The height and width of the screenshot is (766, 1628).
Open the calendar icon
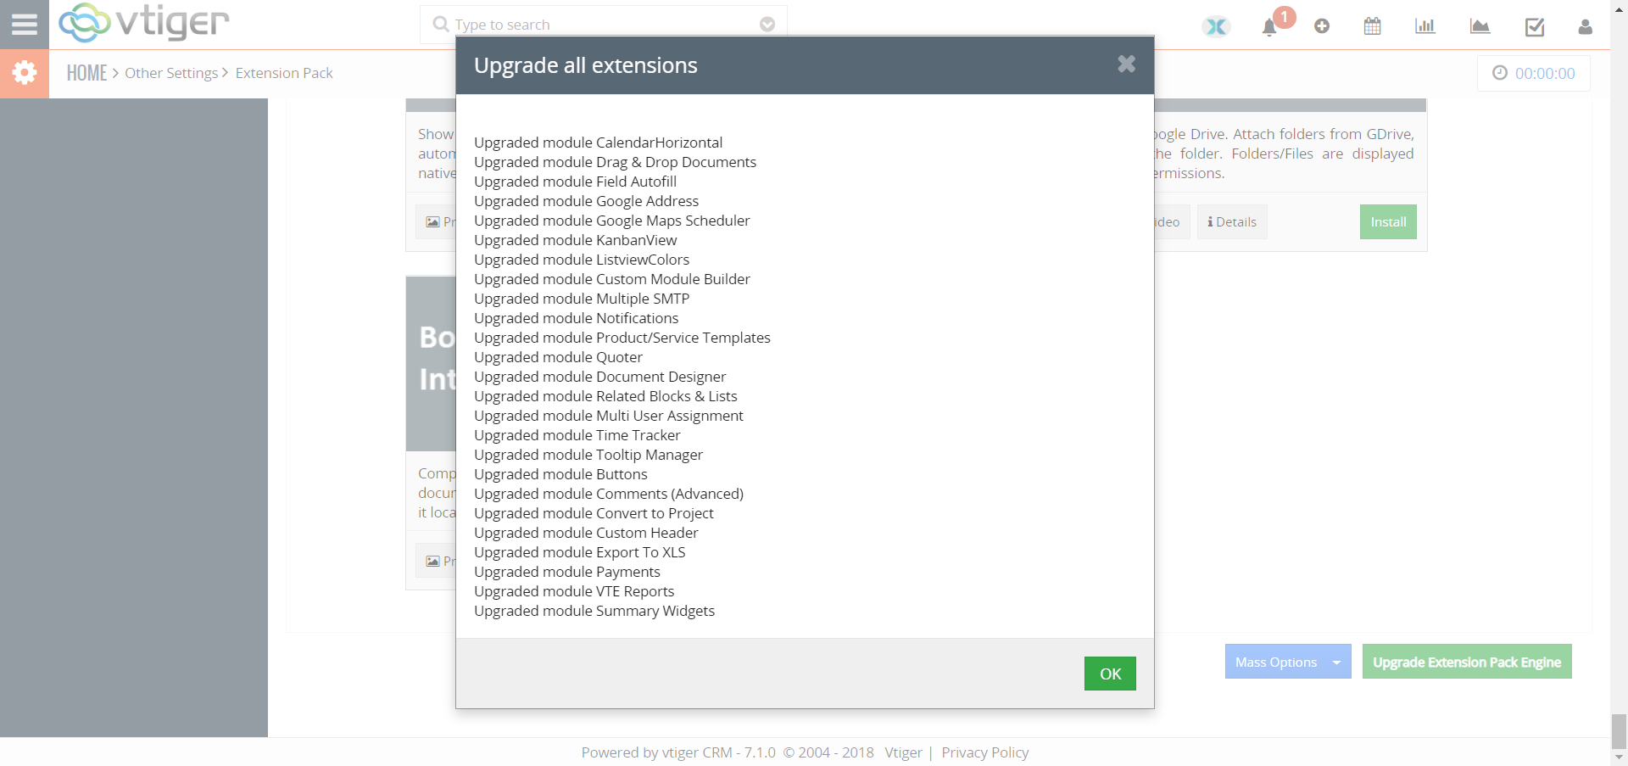pos(1373,26)
